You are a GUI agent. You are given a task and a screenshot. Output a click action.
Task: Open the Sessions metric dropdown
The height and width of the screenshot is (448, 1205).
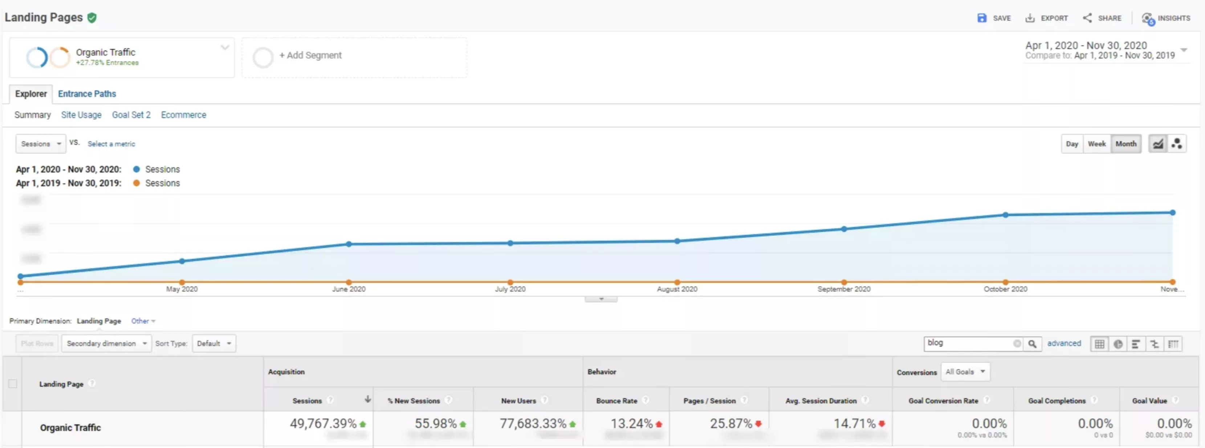click(41, 144)
